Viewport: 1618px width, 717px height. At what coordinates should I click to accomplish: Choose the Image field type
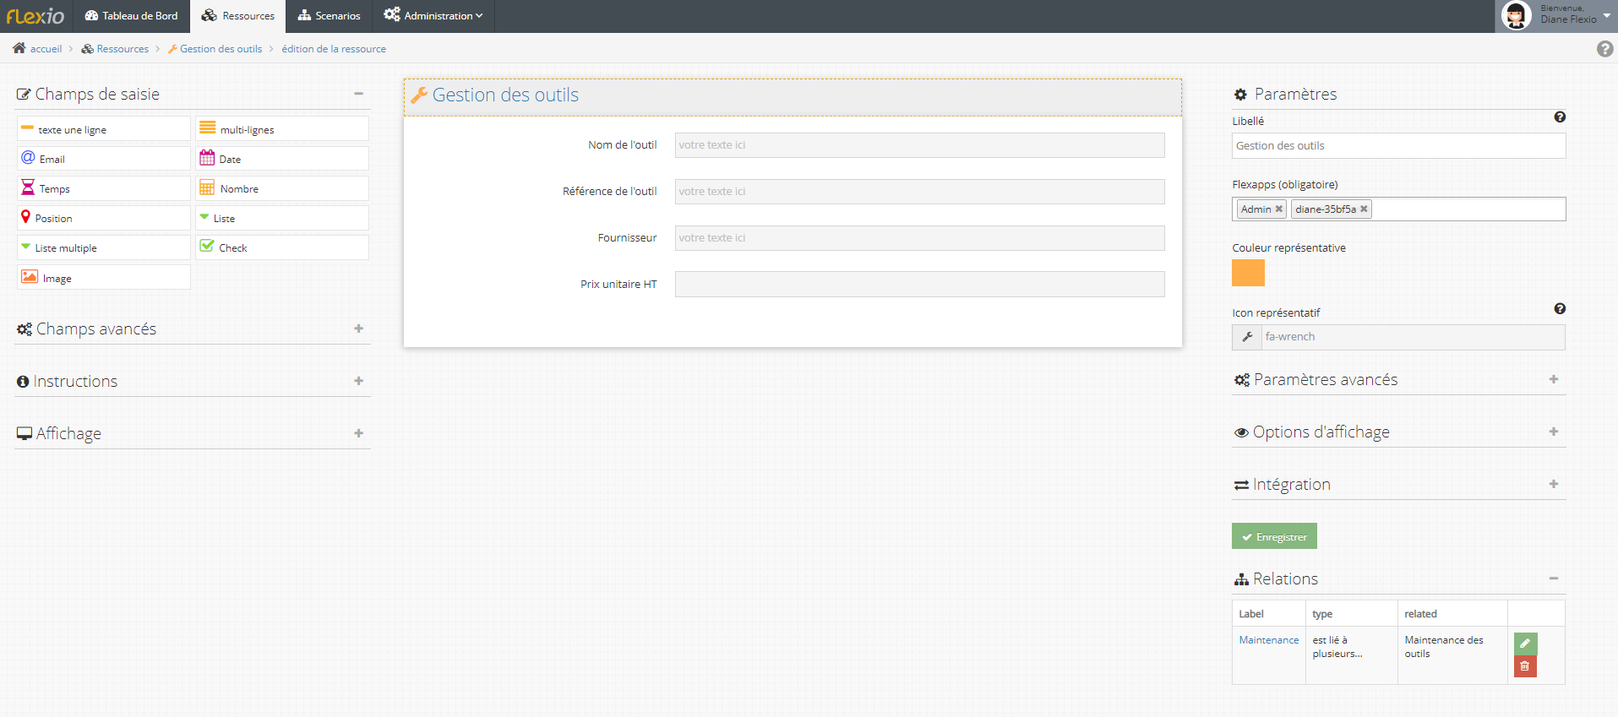coord(103,278)
